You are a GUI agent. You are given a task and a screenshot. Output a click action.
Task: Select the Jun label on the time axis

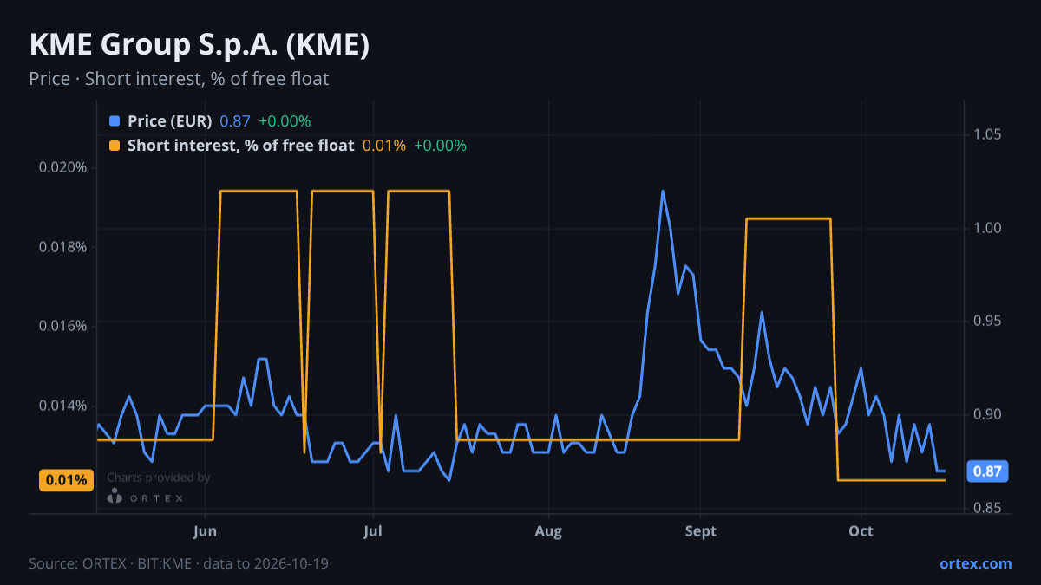pyautogui.click(x=205, y=530)
